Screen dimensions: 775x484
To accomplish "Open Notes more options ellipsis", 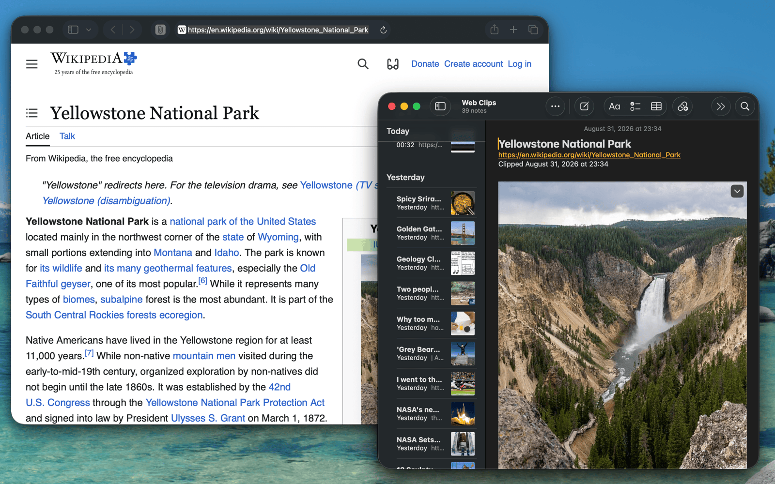I will 555,106.
